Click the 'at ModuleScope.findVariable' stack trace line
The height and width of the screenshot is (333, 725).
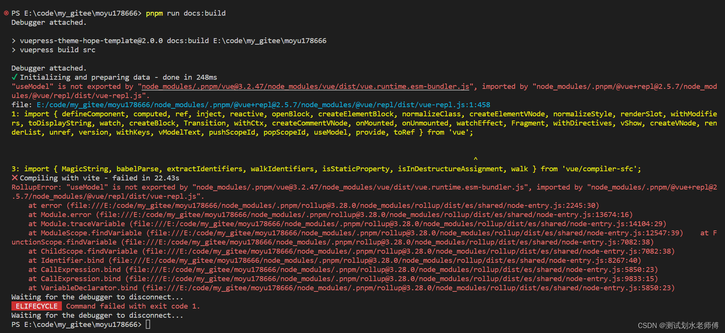[356, 233]
